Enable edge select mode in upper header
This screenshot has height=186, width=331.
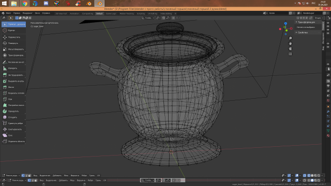click(26, 176)
